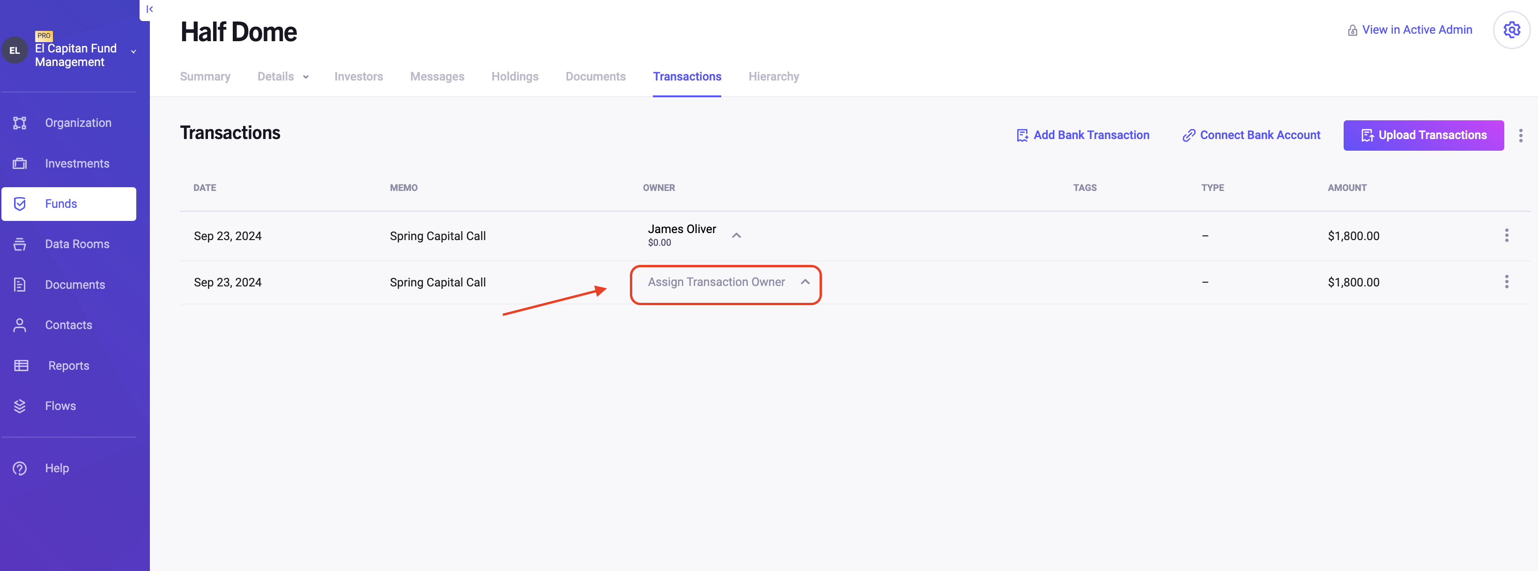Image resolution: width=1538 pixels, height=571 pixels.
Task: Click the Reports table icon
Action: (21, 366)
